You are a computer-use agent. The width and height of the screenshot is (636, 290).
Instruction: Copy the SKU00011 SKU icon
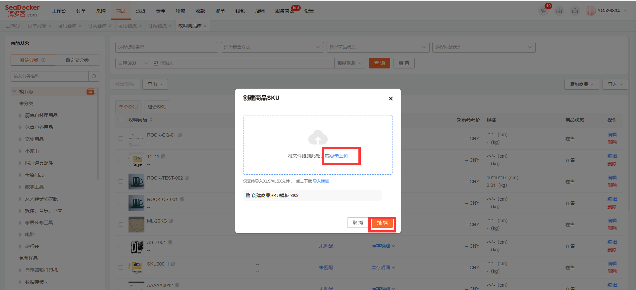point(173,264)
